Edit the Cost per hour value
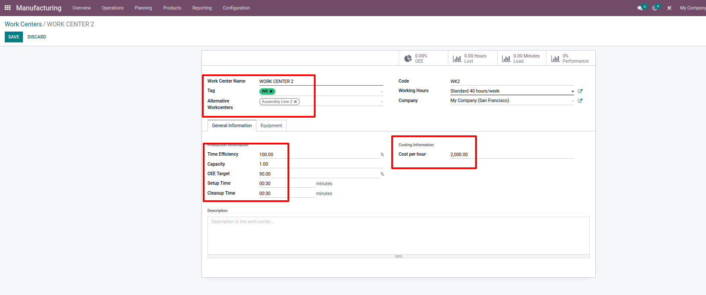This screenshot has height=295, width=706. [x=512, y=154]
